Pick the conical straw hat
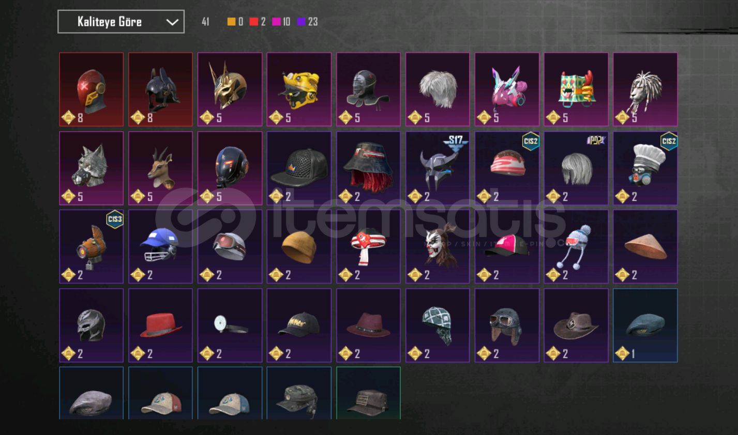 (x=645, y=246)
